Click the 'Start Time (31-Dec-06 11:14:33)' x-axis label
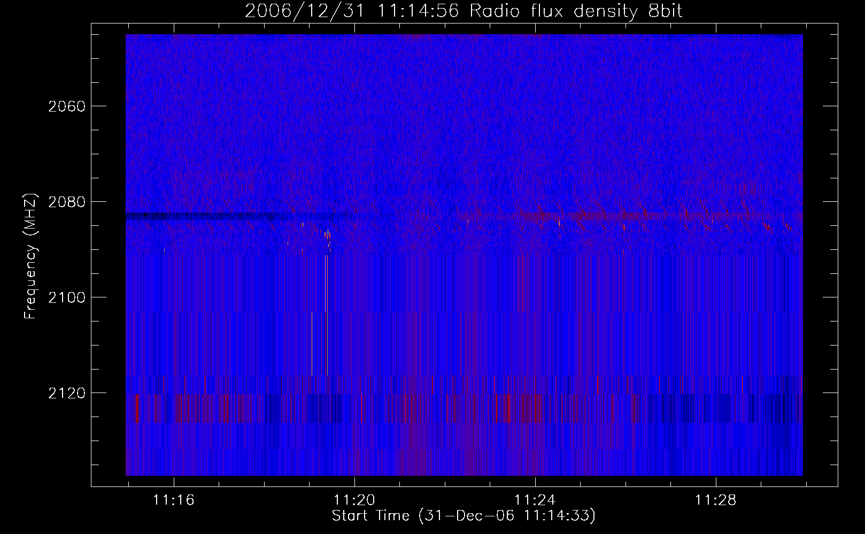The width and height of the screenshot is (865, 534). coord(464,516)
